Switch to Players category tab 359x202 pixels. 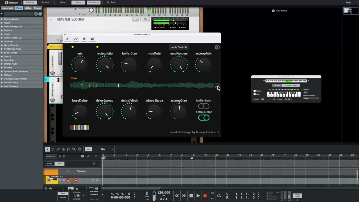[38, 8]
